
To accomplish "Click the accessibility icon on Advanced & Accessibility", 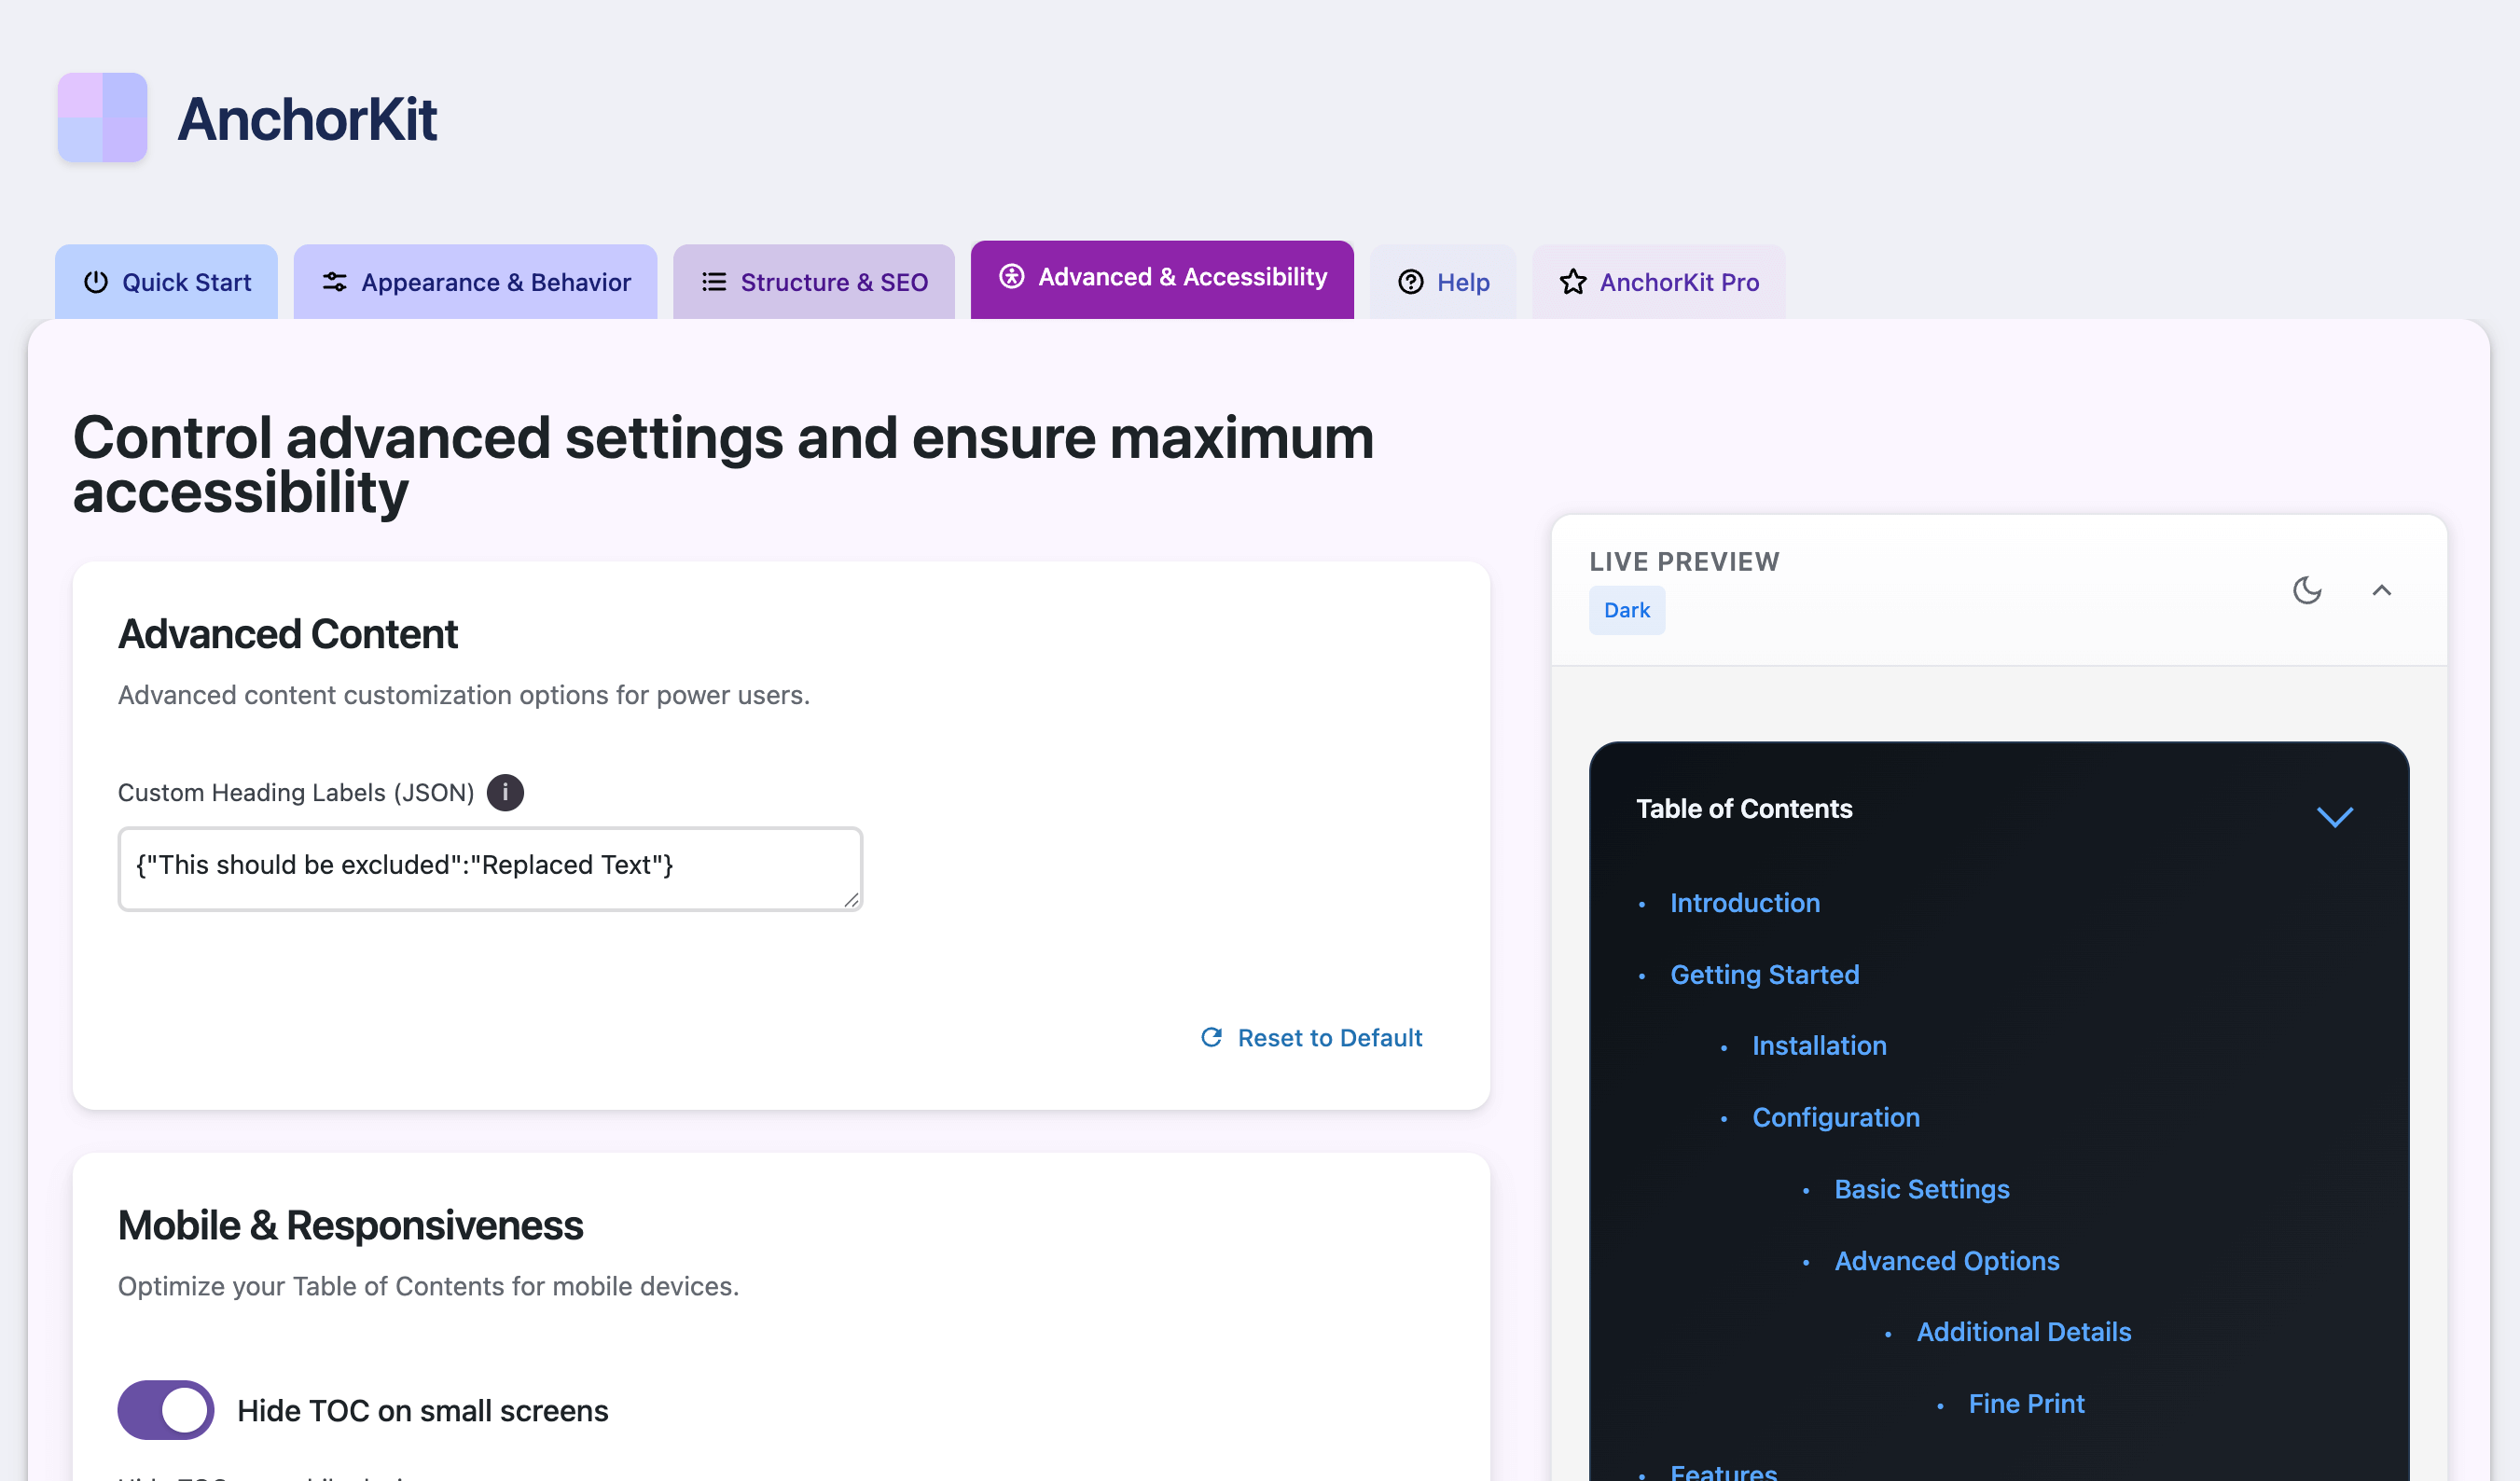I will 1010,278.
